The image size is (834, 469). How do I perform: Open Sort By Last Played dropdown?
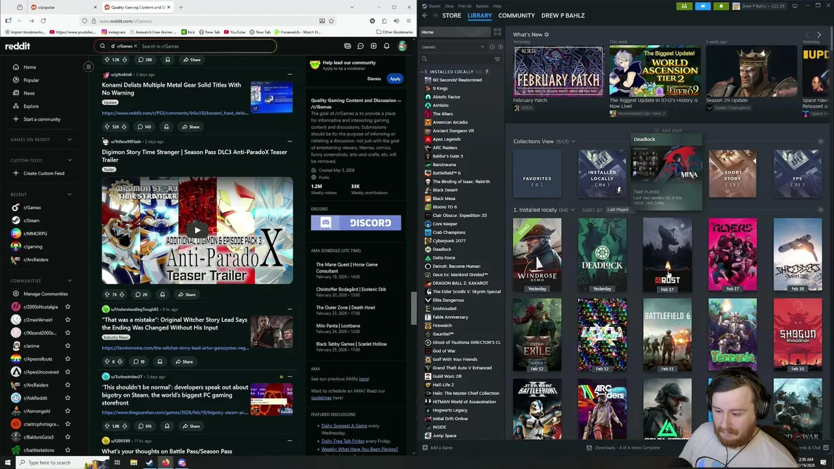(619, 210)
